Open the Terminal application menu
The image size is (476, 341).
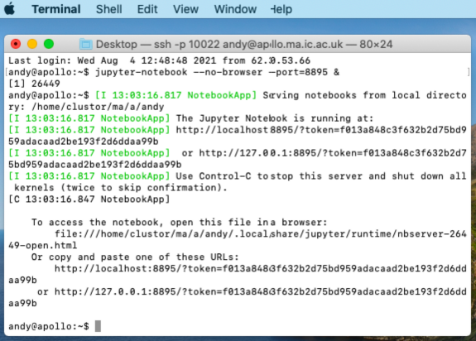pyautogui.click(x=56, y=9)
